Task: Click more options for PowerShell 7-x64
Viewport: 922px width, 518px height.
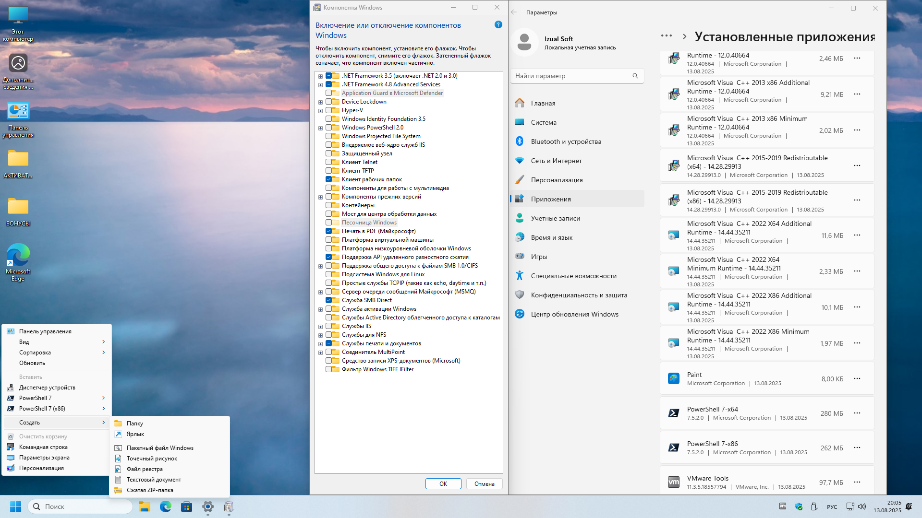Action: (x=857, y=413)
